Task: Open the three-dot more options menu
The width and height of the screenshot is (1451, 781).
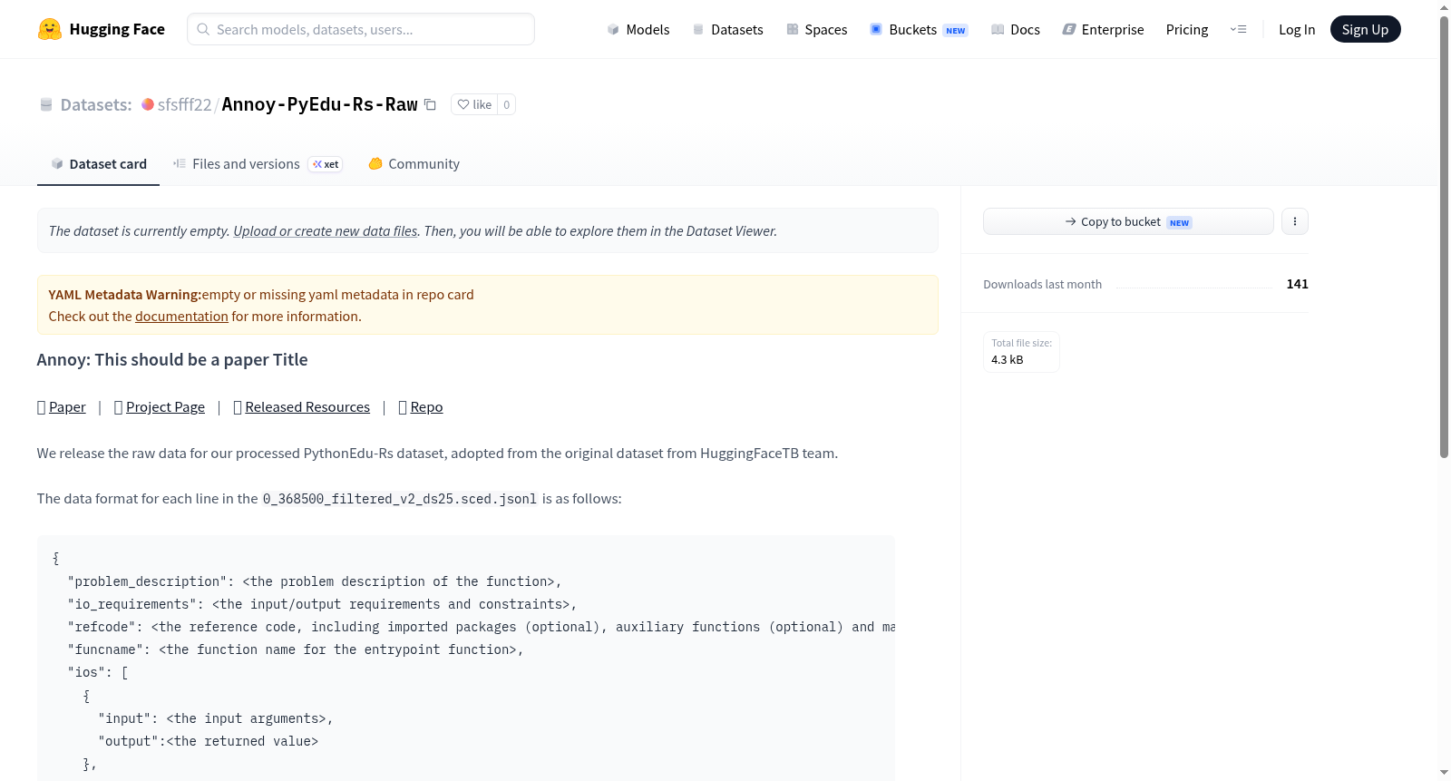Action: [x=1295, y=221]
